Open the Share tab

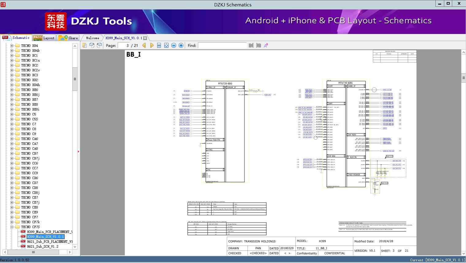pos(68,38)
